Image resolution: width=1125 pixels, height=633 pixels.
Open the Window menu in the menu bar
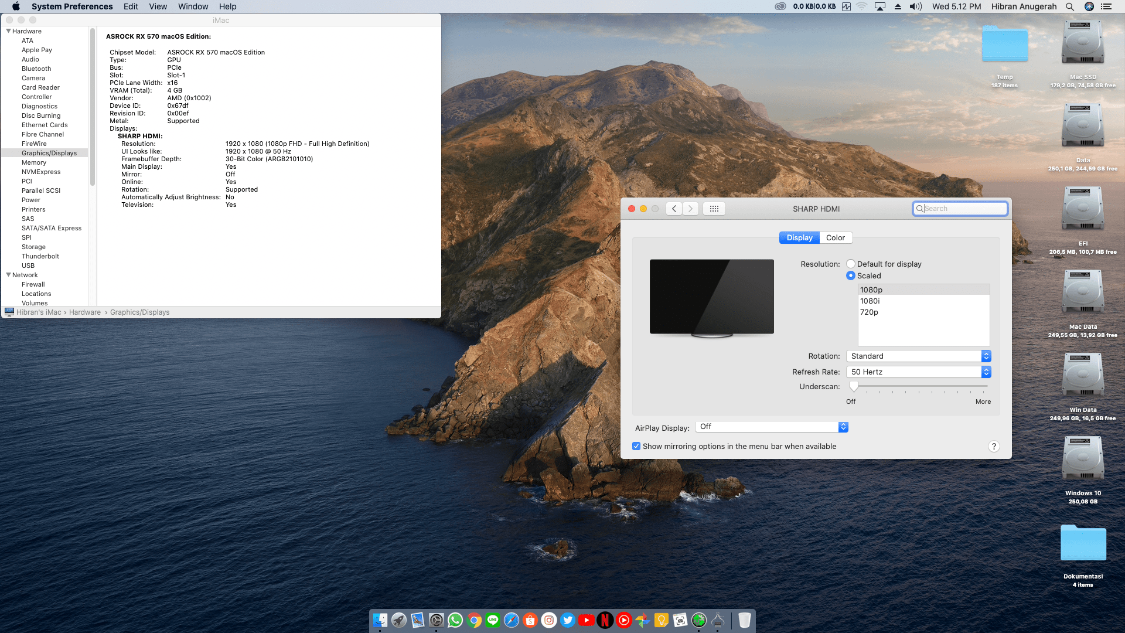(x=193, y=6)
